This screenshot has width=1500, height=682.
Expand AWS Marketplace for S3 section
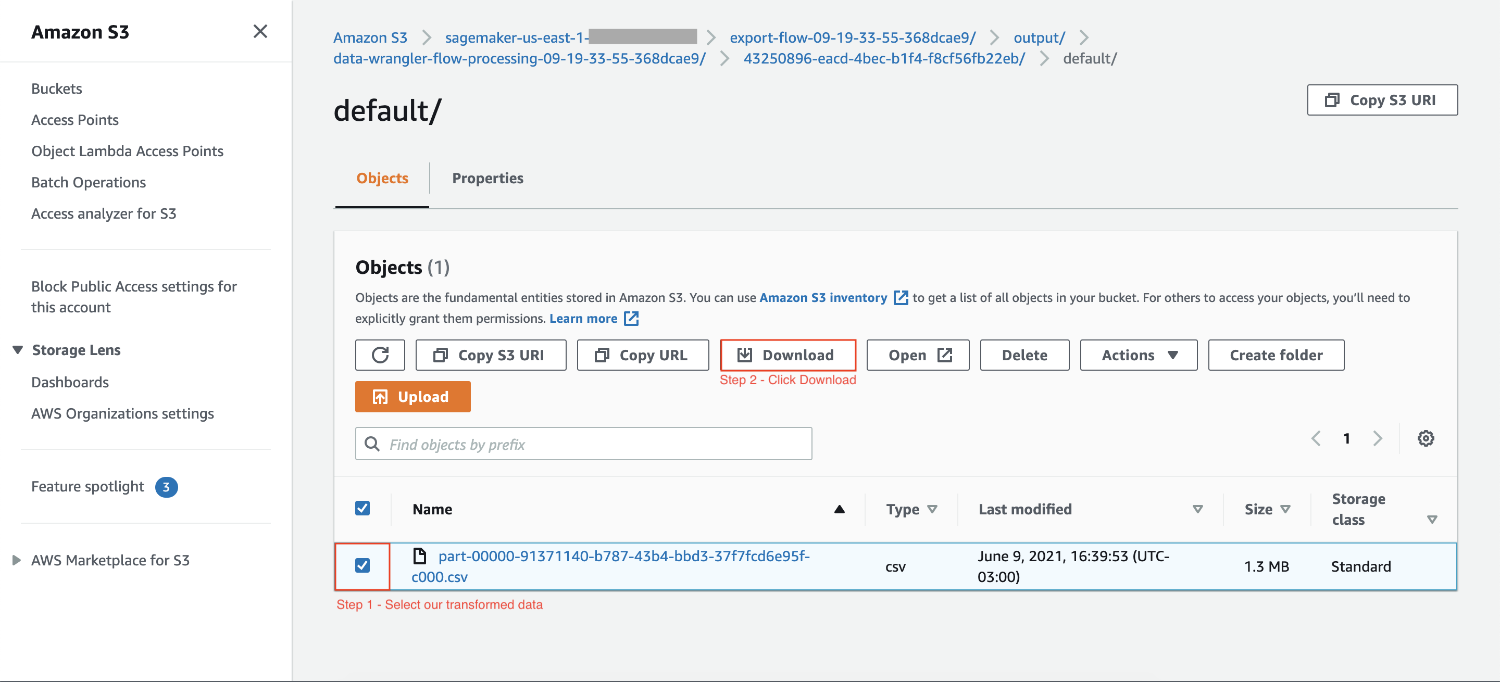tap(16, 560)
